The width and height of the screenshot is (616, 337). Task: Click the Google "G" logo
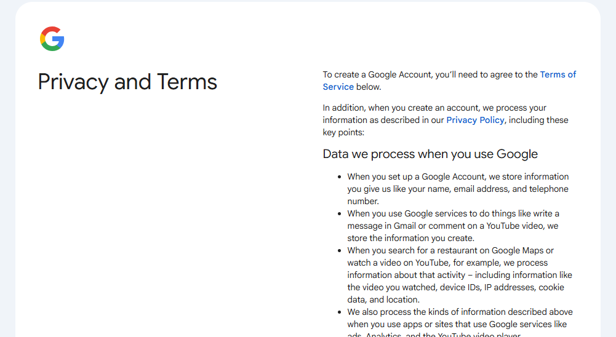point(52,39)
